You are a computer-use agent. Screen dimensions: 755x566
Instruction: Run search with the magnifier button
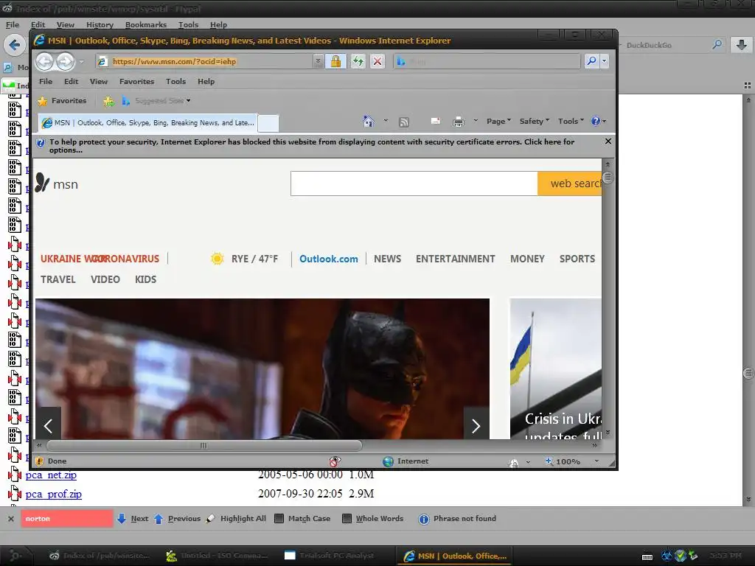(591, 61)
